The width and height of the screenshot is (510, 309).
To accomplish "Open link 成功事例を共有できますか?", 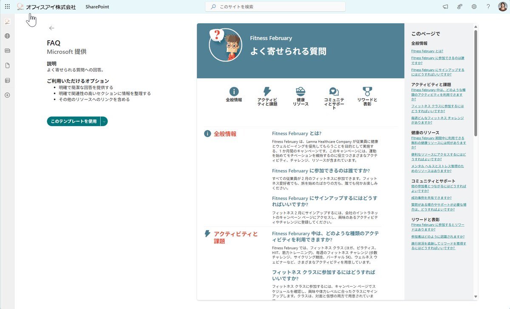I will tap(431, 198).
